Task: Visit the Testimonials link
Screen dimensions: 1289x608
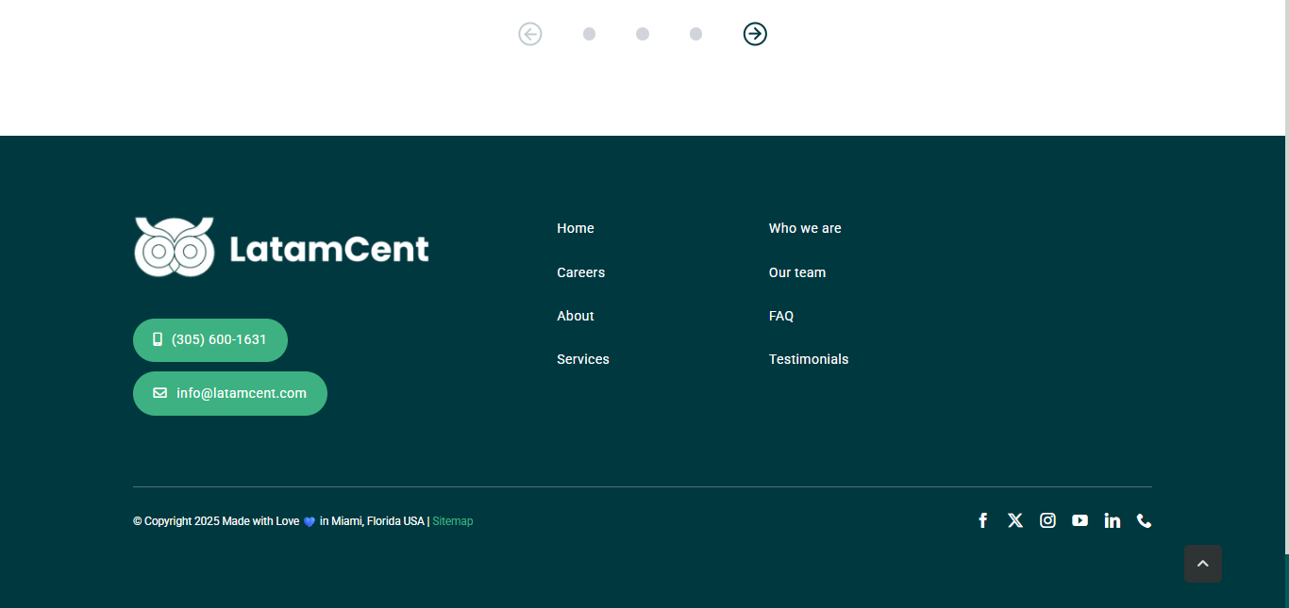Action: coord(809,359)
